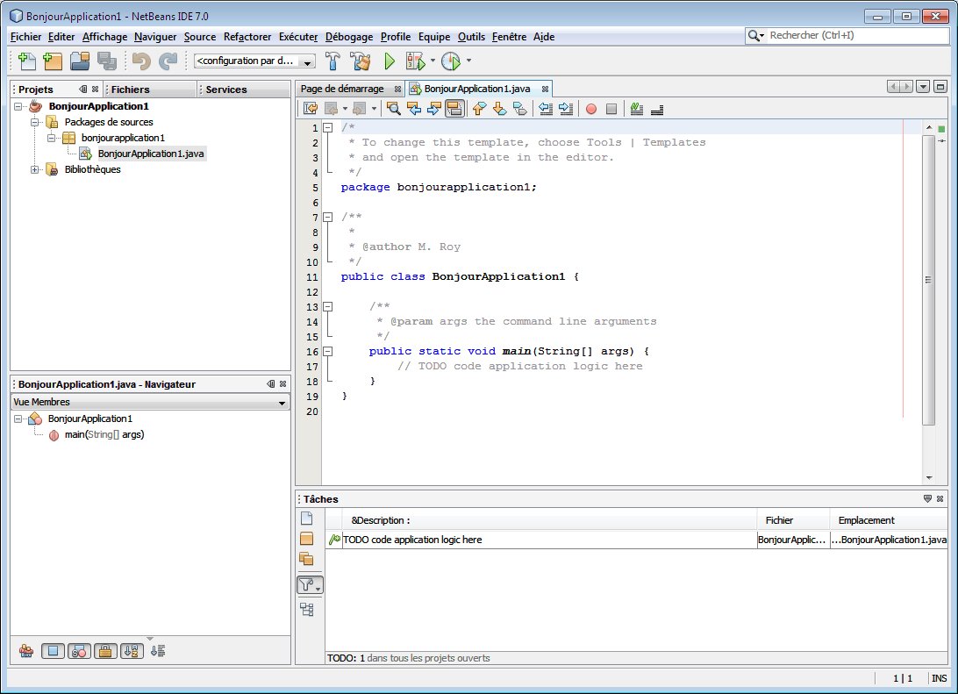Image resolution: width=958 pixels, height=694 pixels.
Task: Select the TODO code application logic task row
Action: [636, 540]
